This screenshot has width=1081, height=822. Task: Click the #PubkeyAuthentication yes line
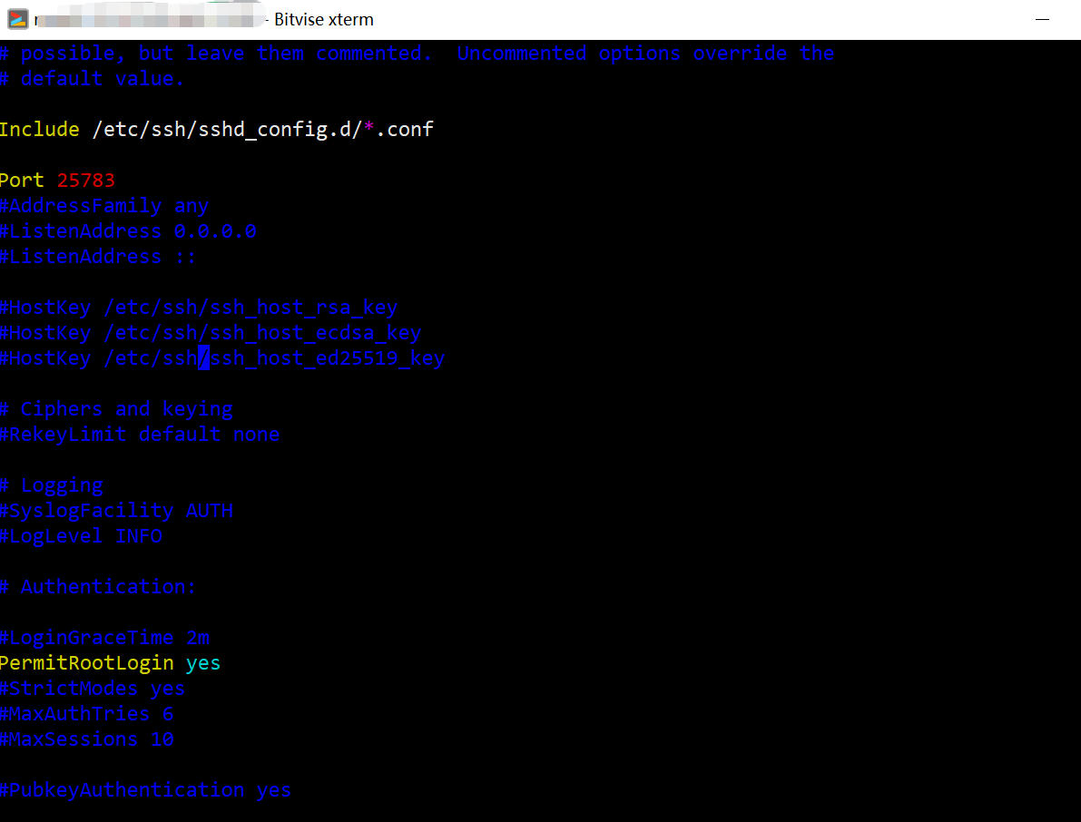click(145, 789)
